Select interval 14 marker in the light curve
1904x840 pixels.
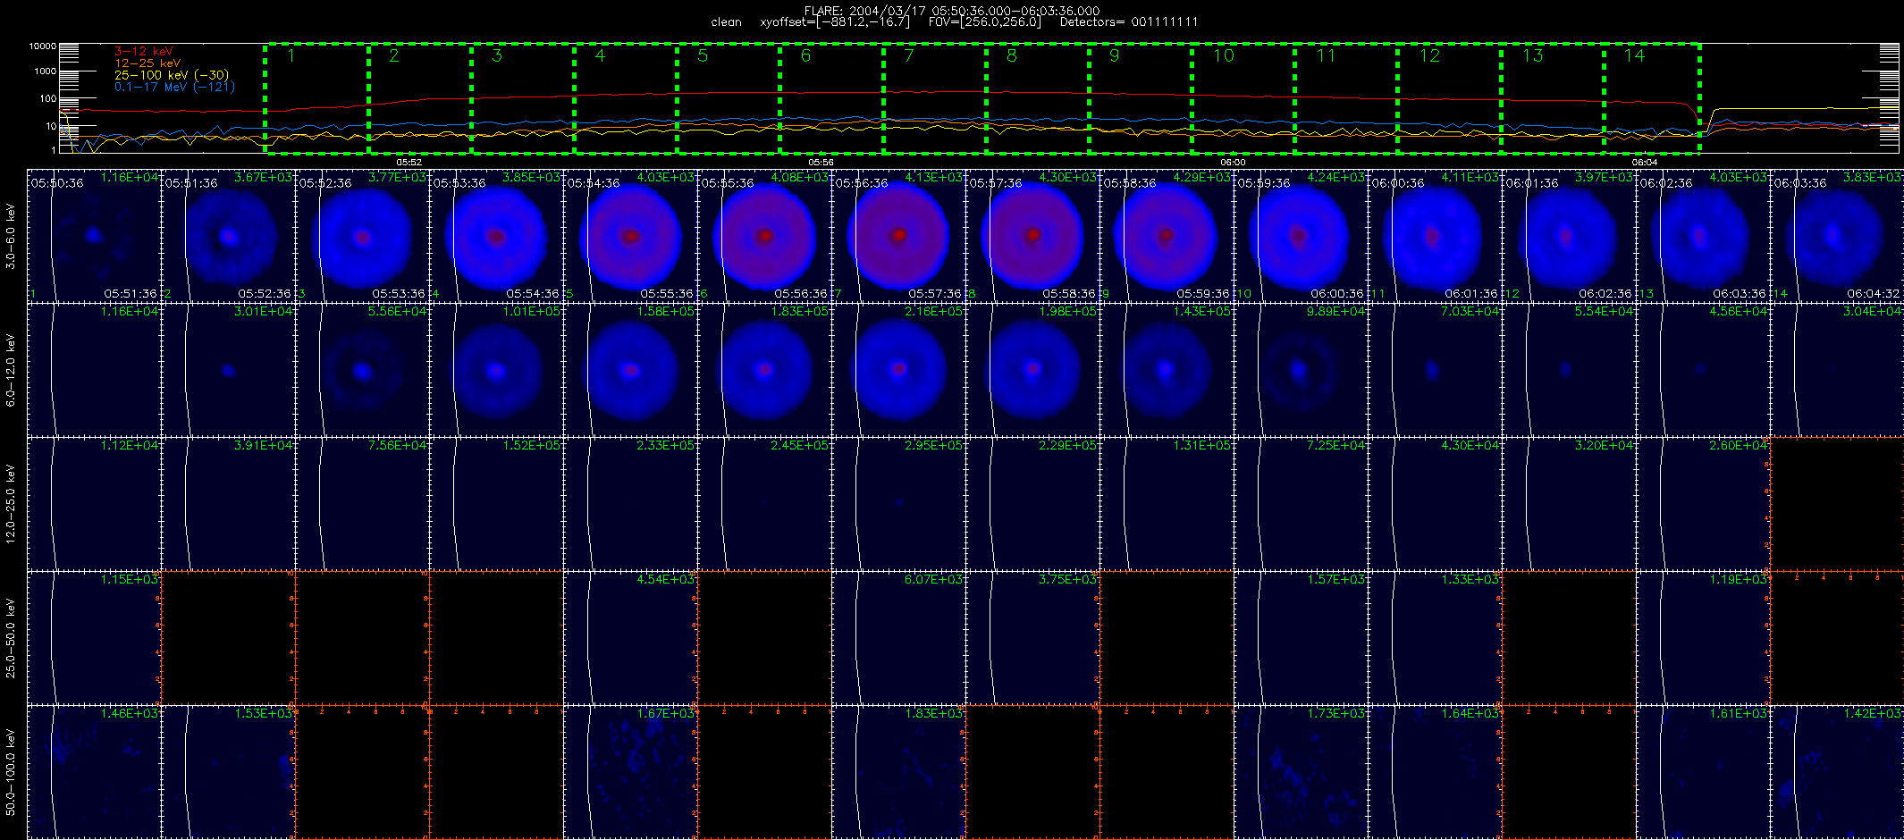1634,56
